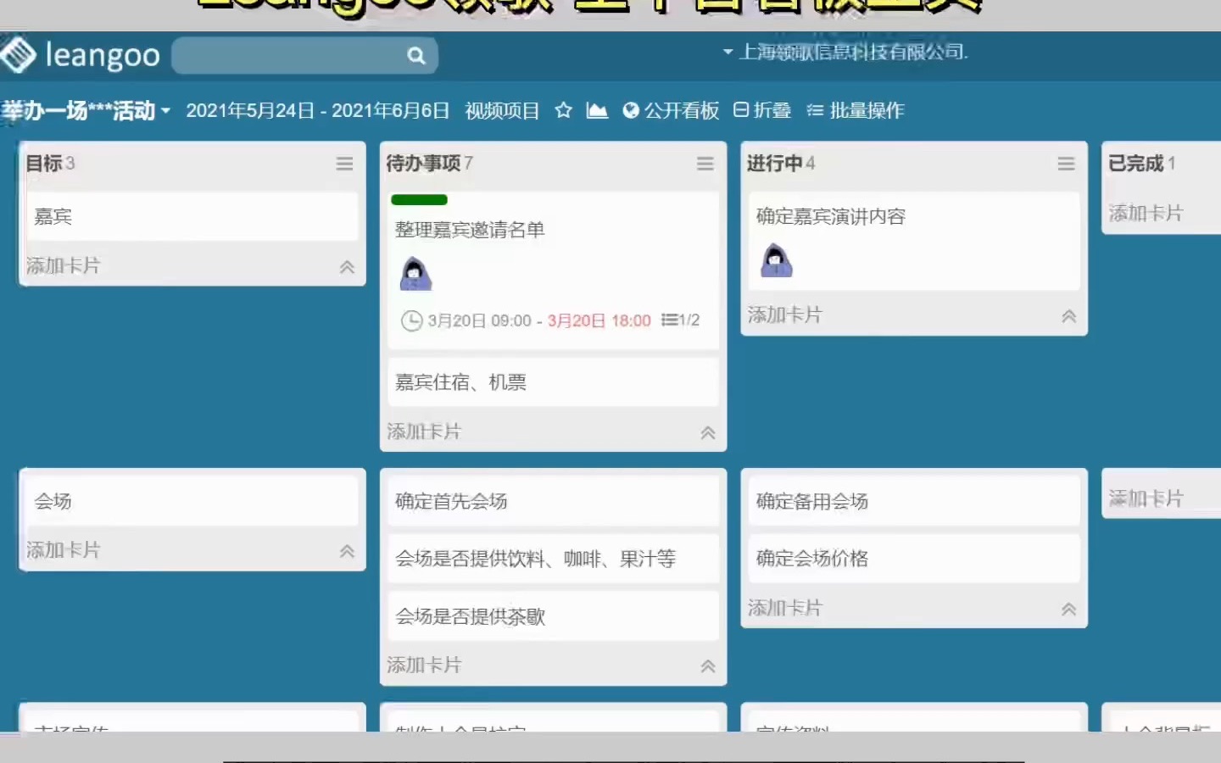The width and height of the screenshot is (1221, 763).
Task: Open the 目标 list menu icon
Action: [344, 164]
